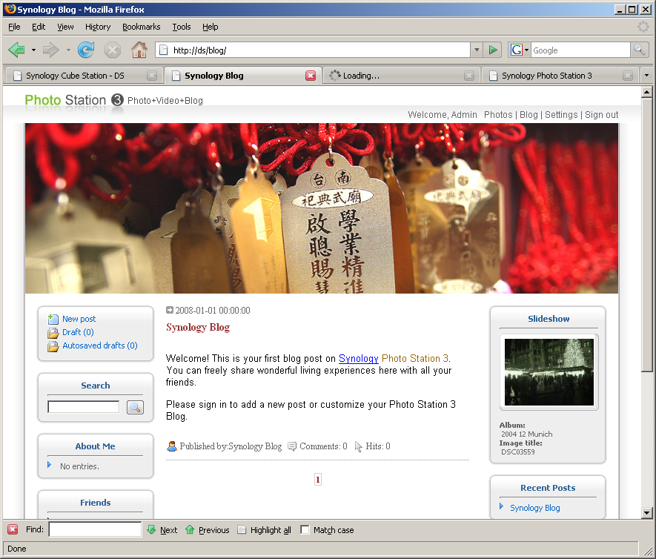The height and width of the screenshot is (559, 656).
Task: Go to page 1 of posts
Action: (318, 480)
